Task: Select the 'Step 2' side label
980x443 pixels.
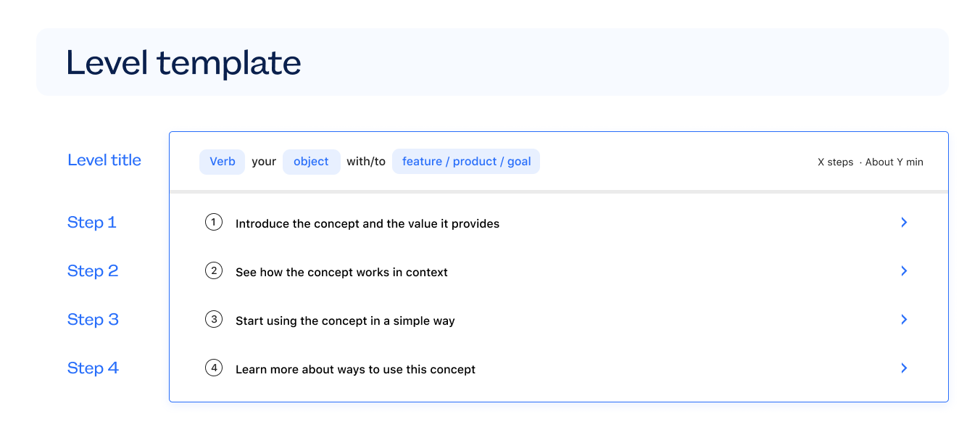Action: (93, 271)
